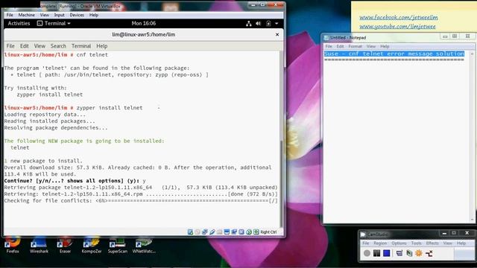The height and width of the screenshot is (268, 477).
Task: Open Notepad Format menu
Action: (x=355, y=46)
